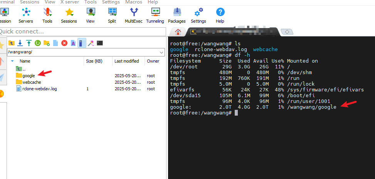375x179 pixels.
Task: Open the Packages manager
Action: (177, 15)
